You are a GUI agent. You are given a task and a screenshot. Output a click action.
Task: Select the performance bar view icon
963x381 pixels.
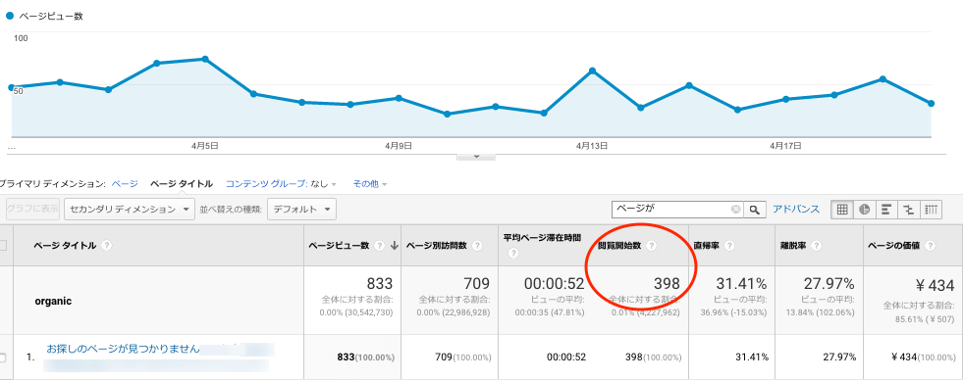(886, 210)
